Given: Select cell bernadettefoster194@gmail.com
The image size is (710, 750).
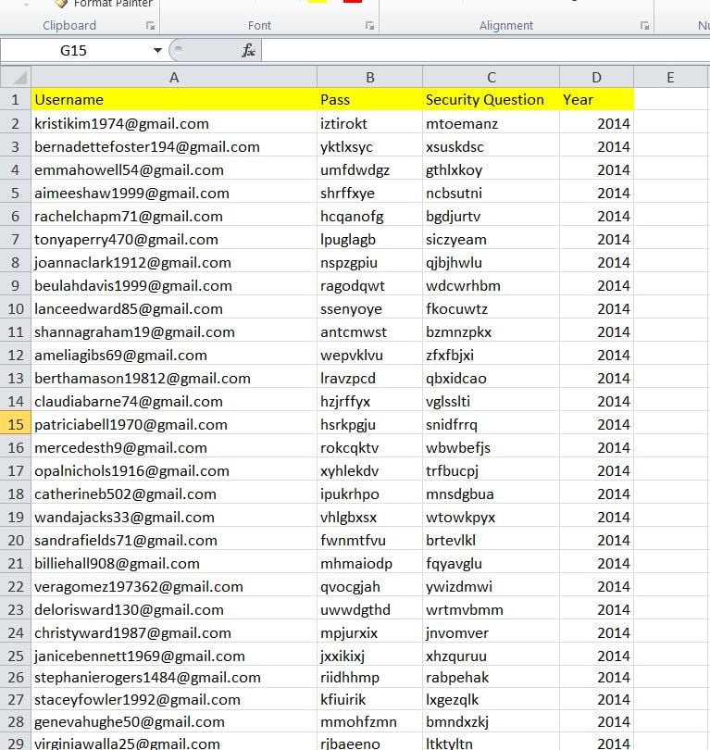Looking at the screenshot, I should point(174,146).
